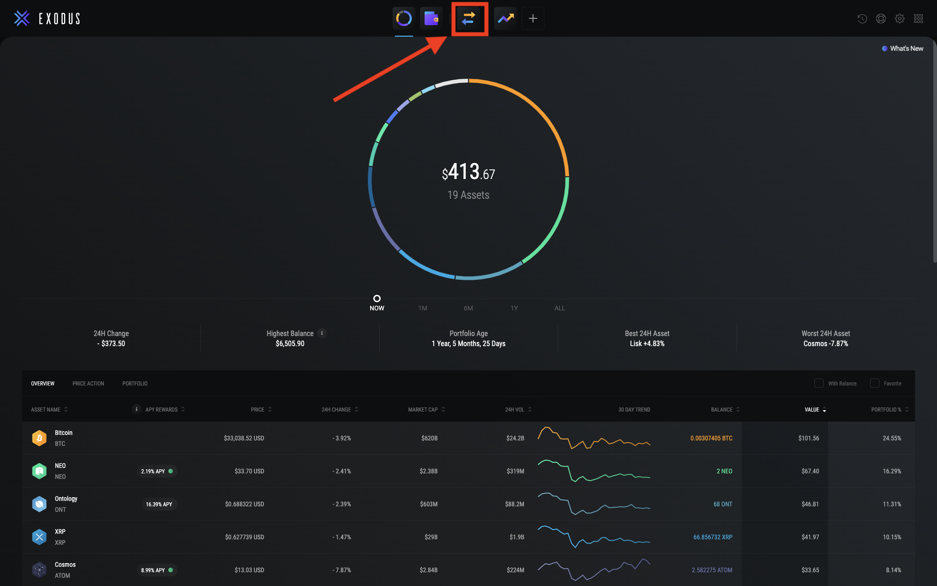This screenshot has height=586, width=937.
Task: Open the History clock icon
Action: (x=862, y=18)
